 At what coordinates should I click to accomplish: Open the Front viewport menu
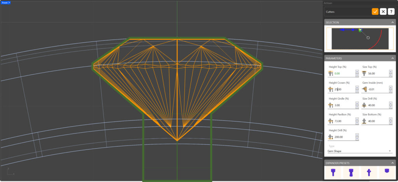tap(6, 3)
